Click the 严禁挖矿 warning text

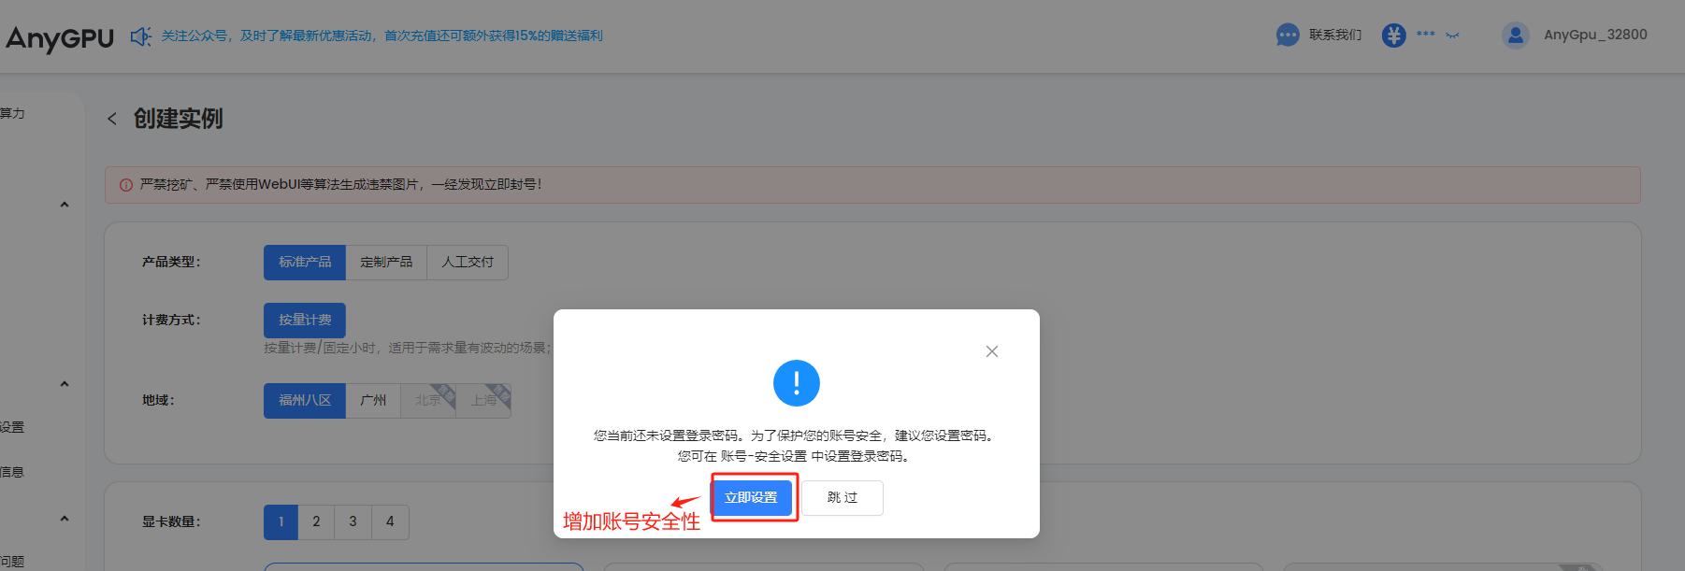pyautogui.click(x=340, y=185)
